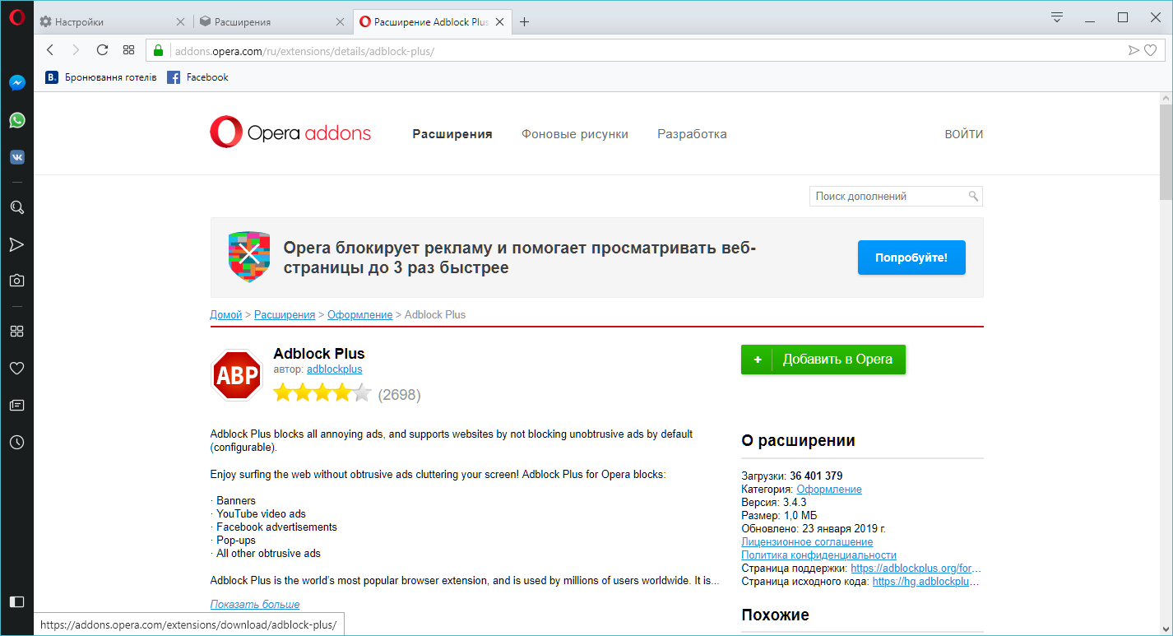Click the ABP extension logo
The height and width of the screenshot is (636, 1173).
pos(237,375)
